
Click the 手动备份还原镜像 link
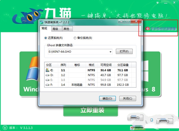click(163, 29)
